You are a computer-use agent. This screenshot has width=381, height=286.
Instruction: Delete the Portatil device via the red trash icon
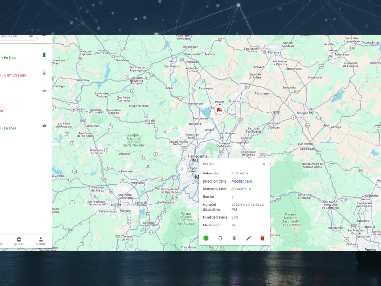[262, 238]
